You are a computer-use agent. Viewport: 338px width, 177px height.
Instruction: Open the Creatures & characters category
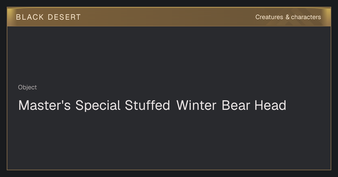[288, 17]
